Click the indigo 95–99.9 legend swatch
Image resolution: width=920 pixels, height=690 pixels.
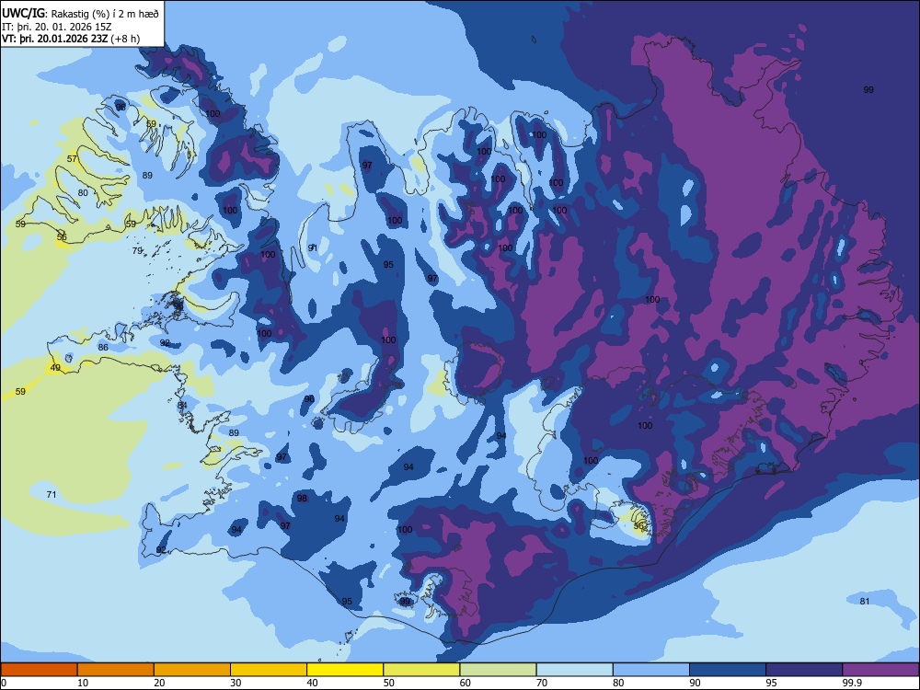click(804, 670)
